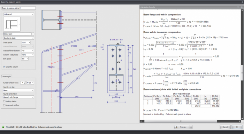
Task: Close the Calculation Results panel
Action: [242, 7]
